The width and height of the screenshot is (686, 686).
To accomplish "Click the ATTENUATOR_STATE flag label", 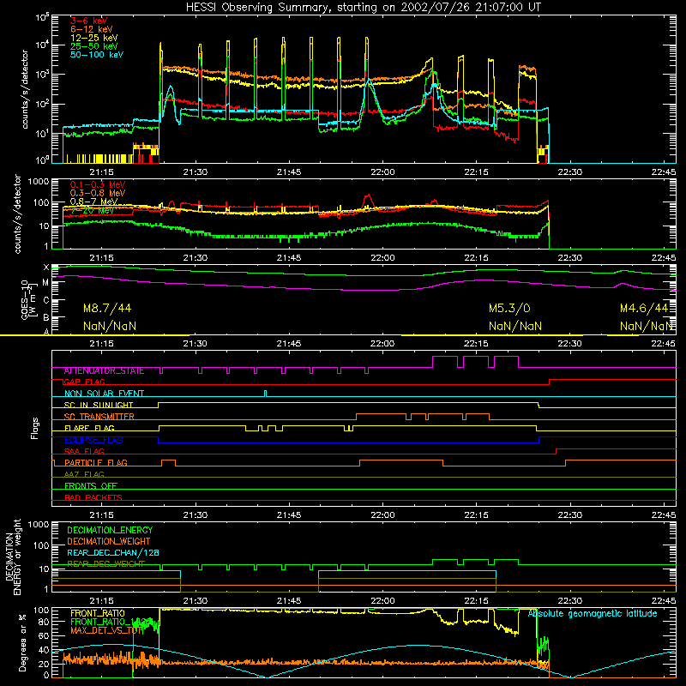I will pyautogui.click(x=104, y=371).
